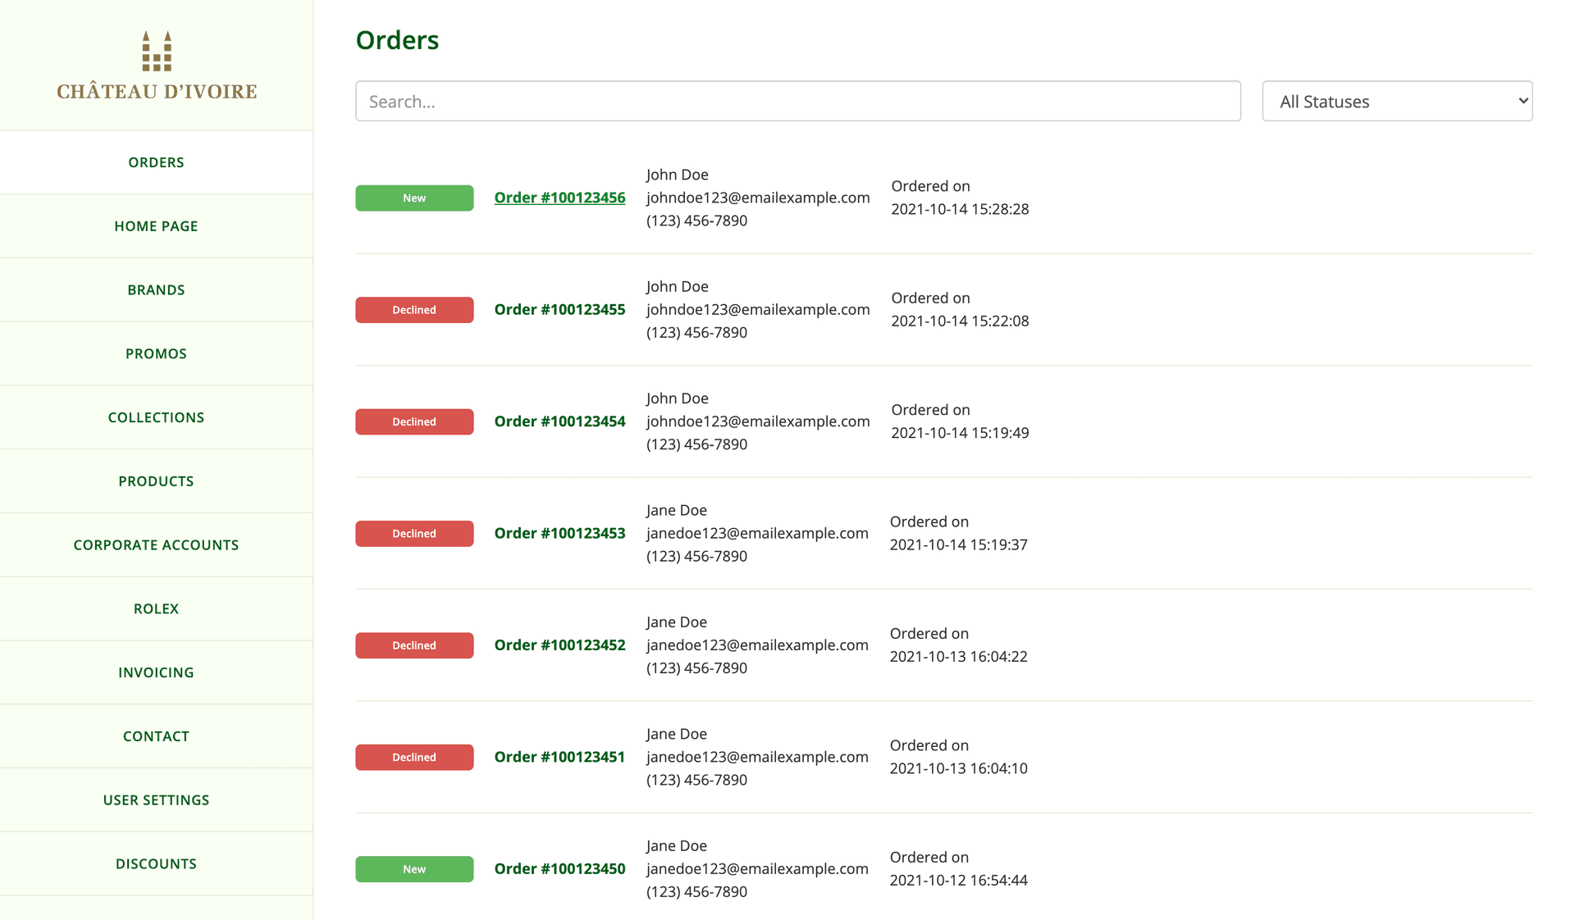Open Order #100123450
The image size is (1575, 920).
click(559, 868)
